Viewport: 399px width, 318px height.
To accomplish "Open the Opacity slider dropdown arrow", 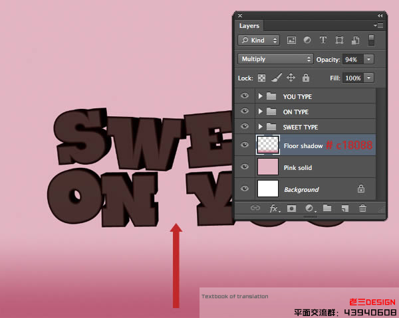I will pyautogui.click(x=368, y=59).
